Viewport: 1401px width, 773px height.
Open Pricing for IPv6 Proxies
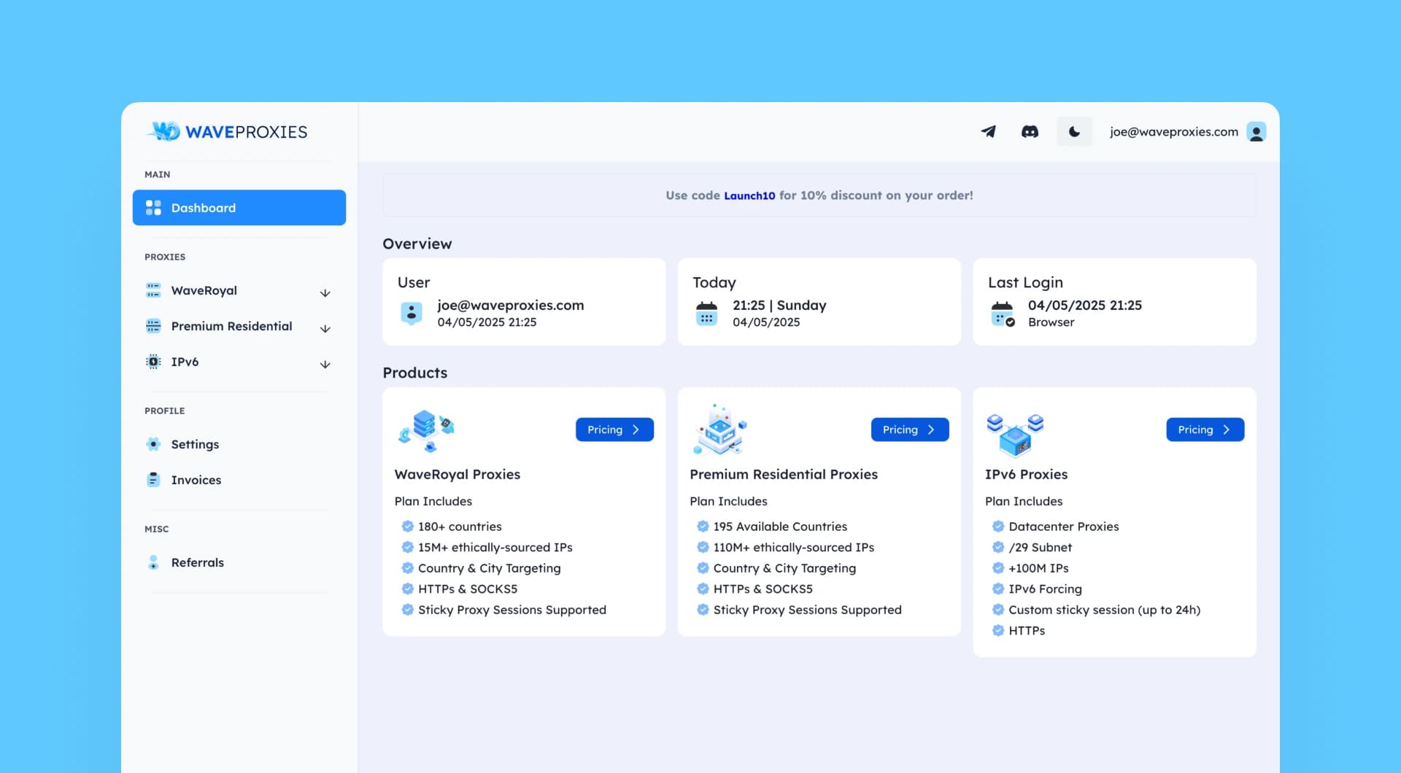[x=1205, y=430]
